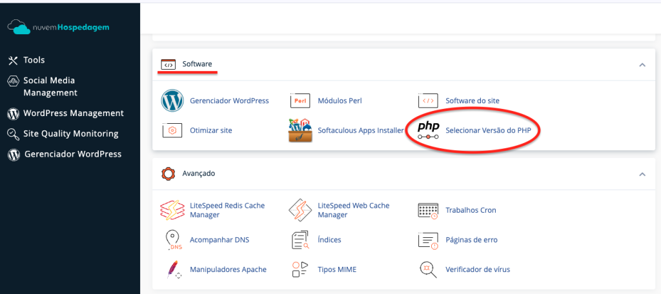Open the Verificador de vírus icon
The height and width of the screenshot is (294, 661).
[429, 269]
